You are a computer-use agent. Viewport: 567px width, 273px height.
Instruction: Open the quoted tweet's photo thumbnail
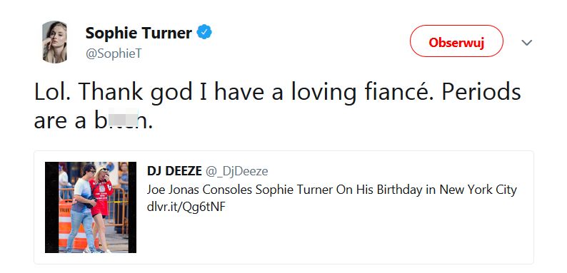tap(91, 207)
